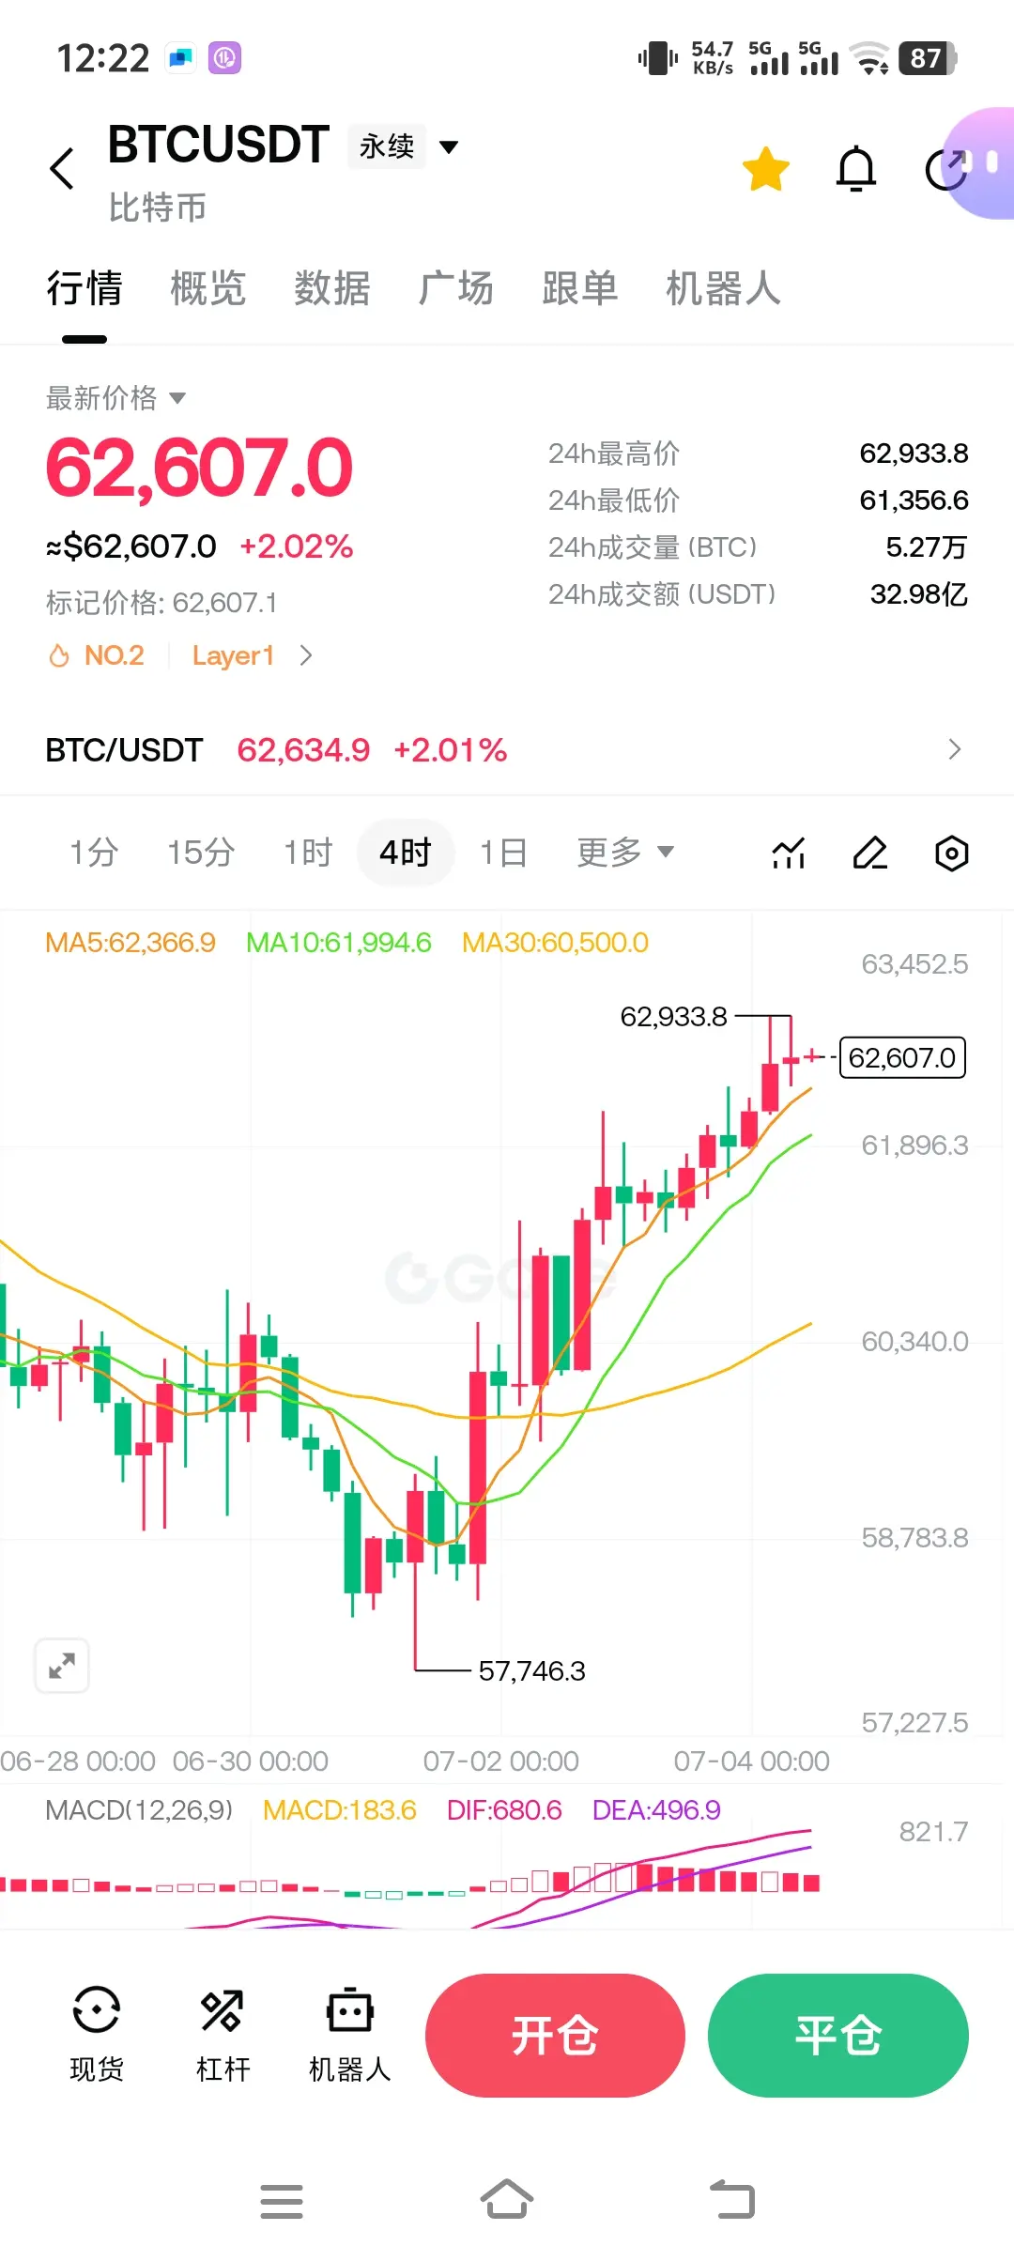Tap the share icon
1014x2261 pixels.
[946, 169]
